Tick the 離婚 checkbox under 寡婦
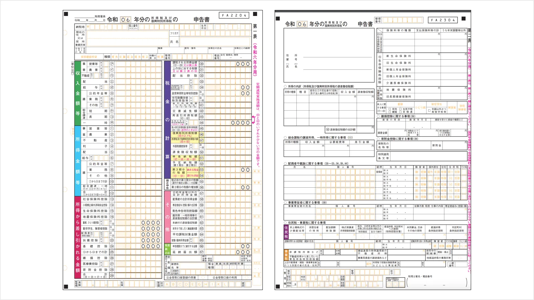Image resolution: width=534 pixels, height=300 pixels. click(390, 112)
